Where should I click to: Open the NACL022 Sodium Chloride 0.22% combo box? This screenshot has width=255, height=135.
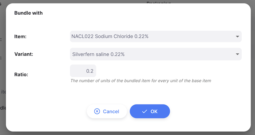(x=156, y=36)
